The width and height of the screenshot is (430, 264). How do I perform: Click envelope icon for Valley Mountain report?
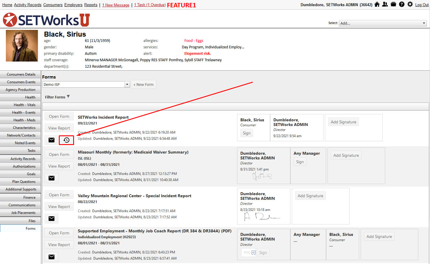(x=52, y=219)
